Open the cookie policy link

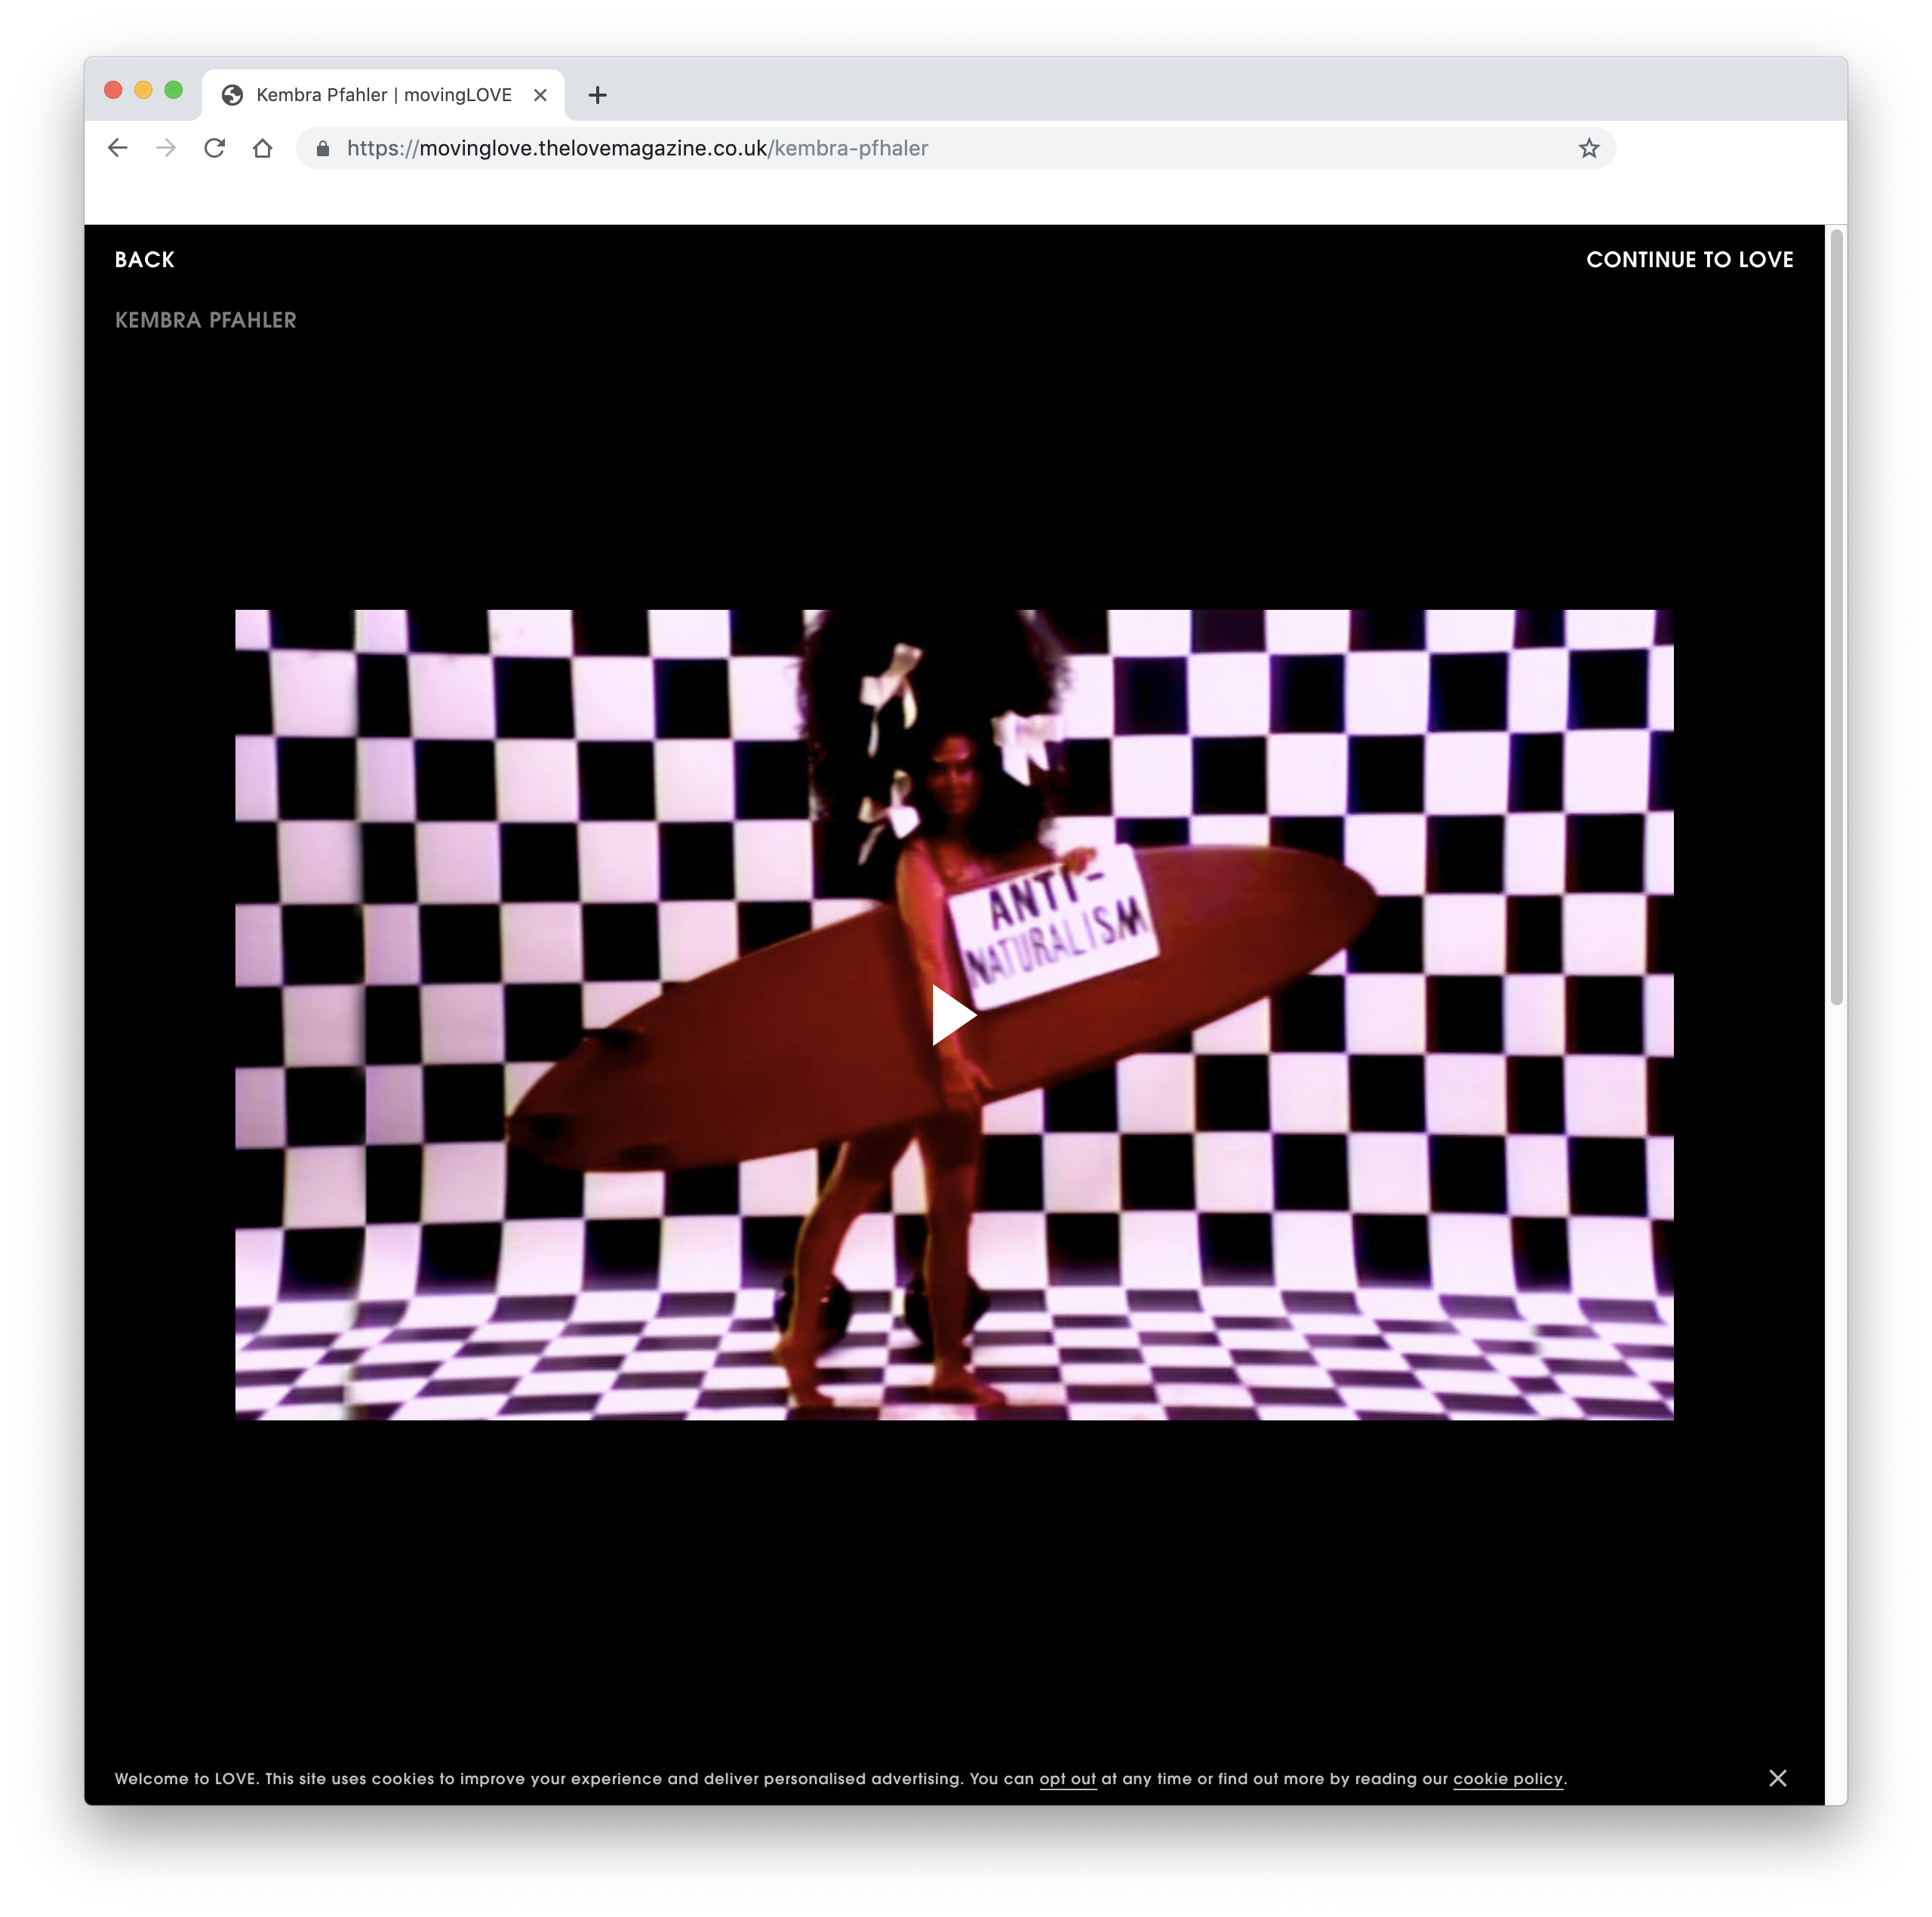[1506, 1778]
